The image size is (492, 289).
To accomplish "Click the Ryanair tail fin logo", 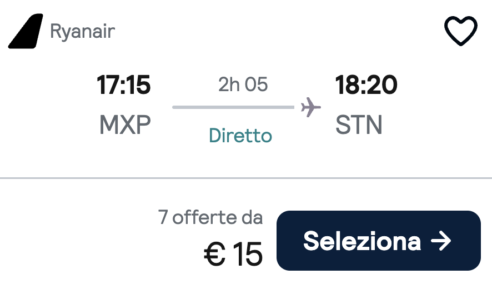I will 26,31.
